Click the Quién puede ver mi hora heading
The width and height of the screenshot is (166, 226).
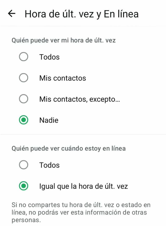click(x=64, y=41)
